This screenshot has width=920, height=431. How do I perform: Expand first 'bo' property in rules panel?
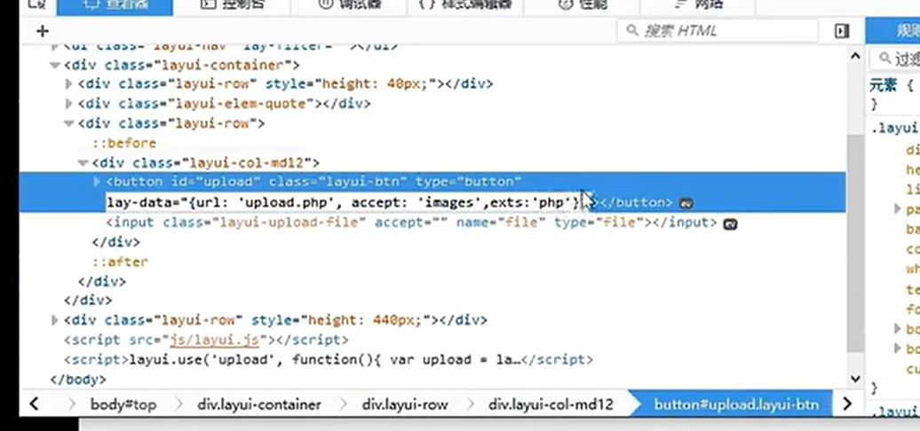pyautogui.click(x=897, y=328)
